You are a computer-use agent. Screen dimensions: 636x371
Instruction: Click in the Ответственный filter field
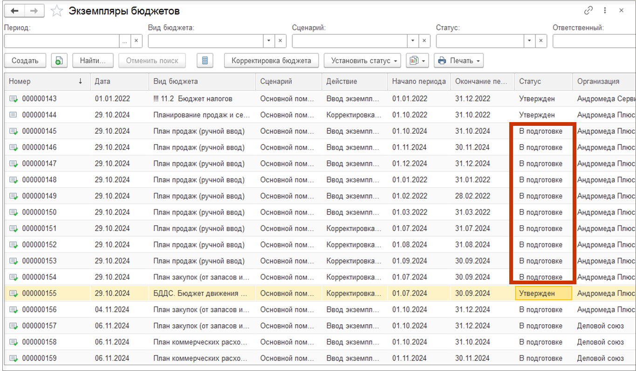tap(594, 41)
